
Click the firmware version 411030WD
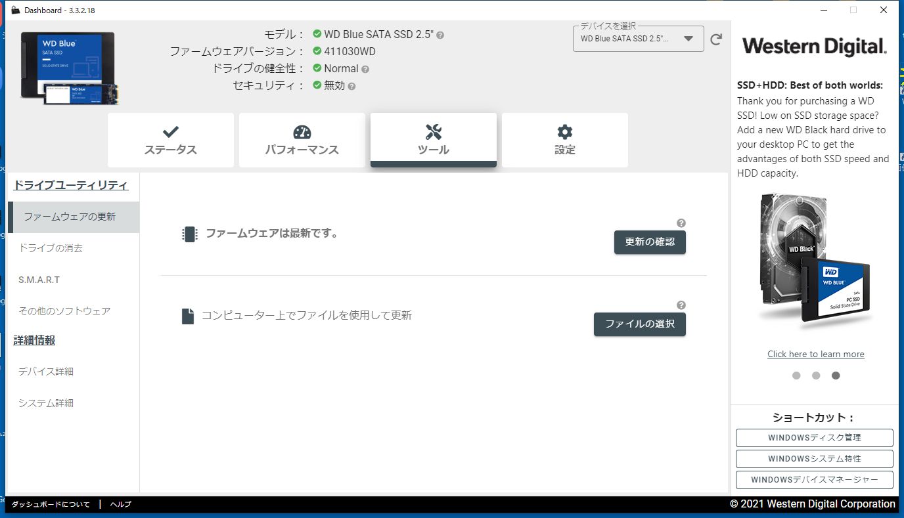350,51
